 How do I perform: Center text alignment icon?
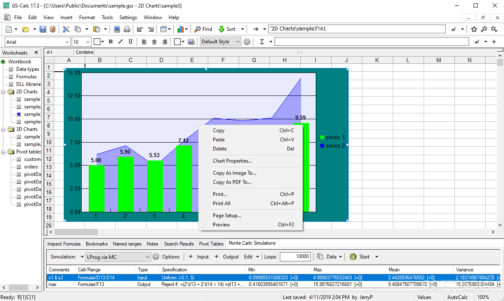tap(155, 42)
